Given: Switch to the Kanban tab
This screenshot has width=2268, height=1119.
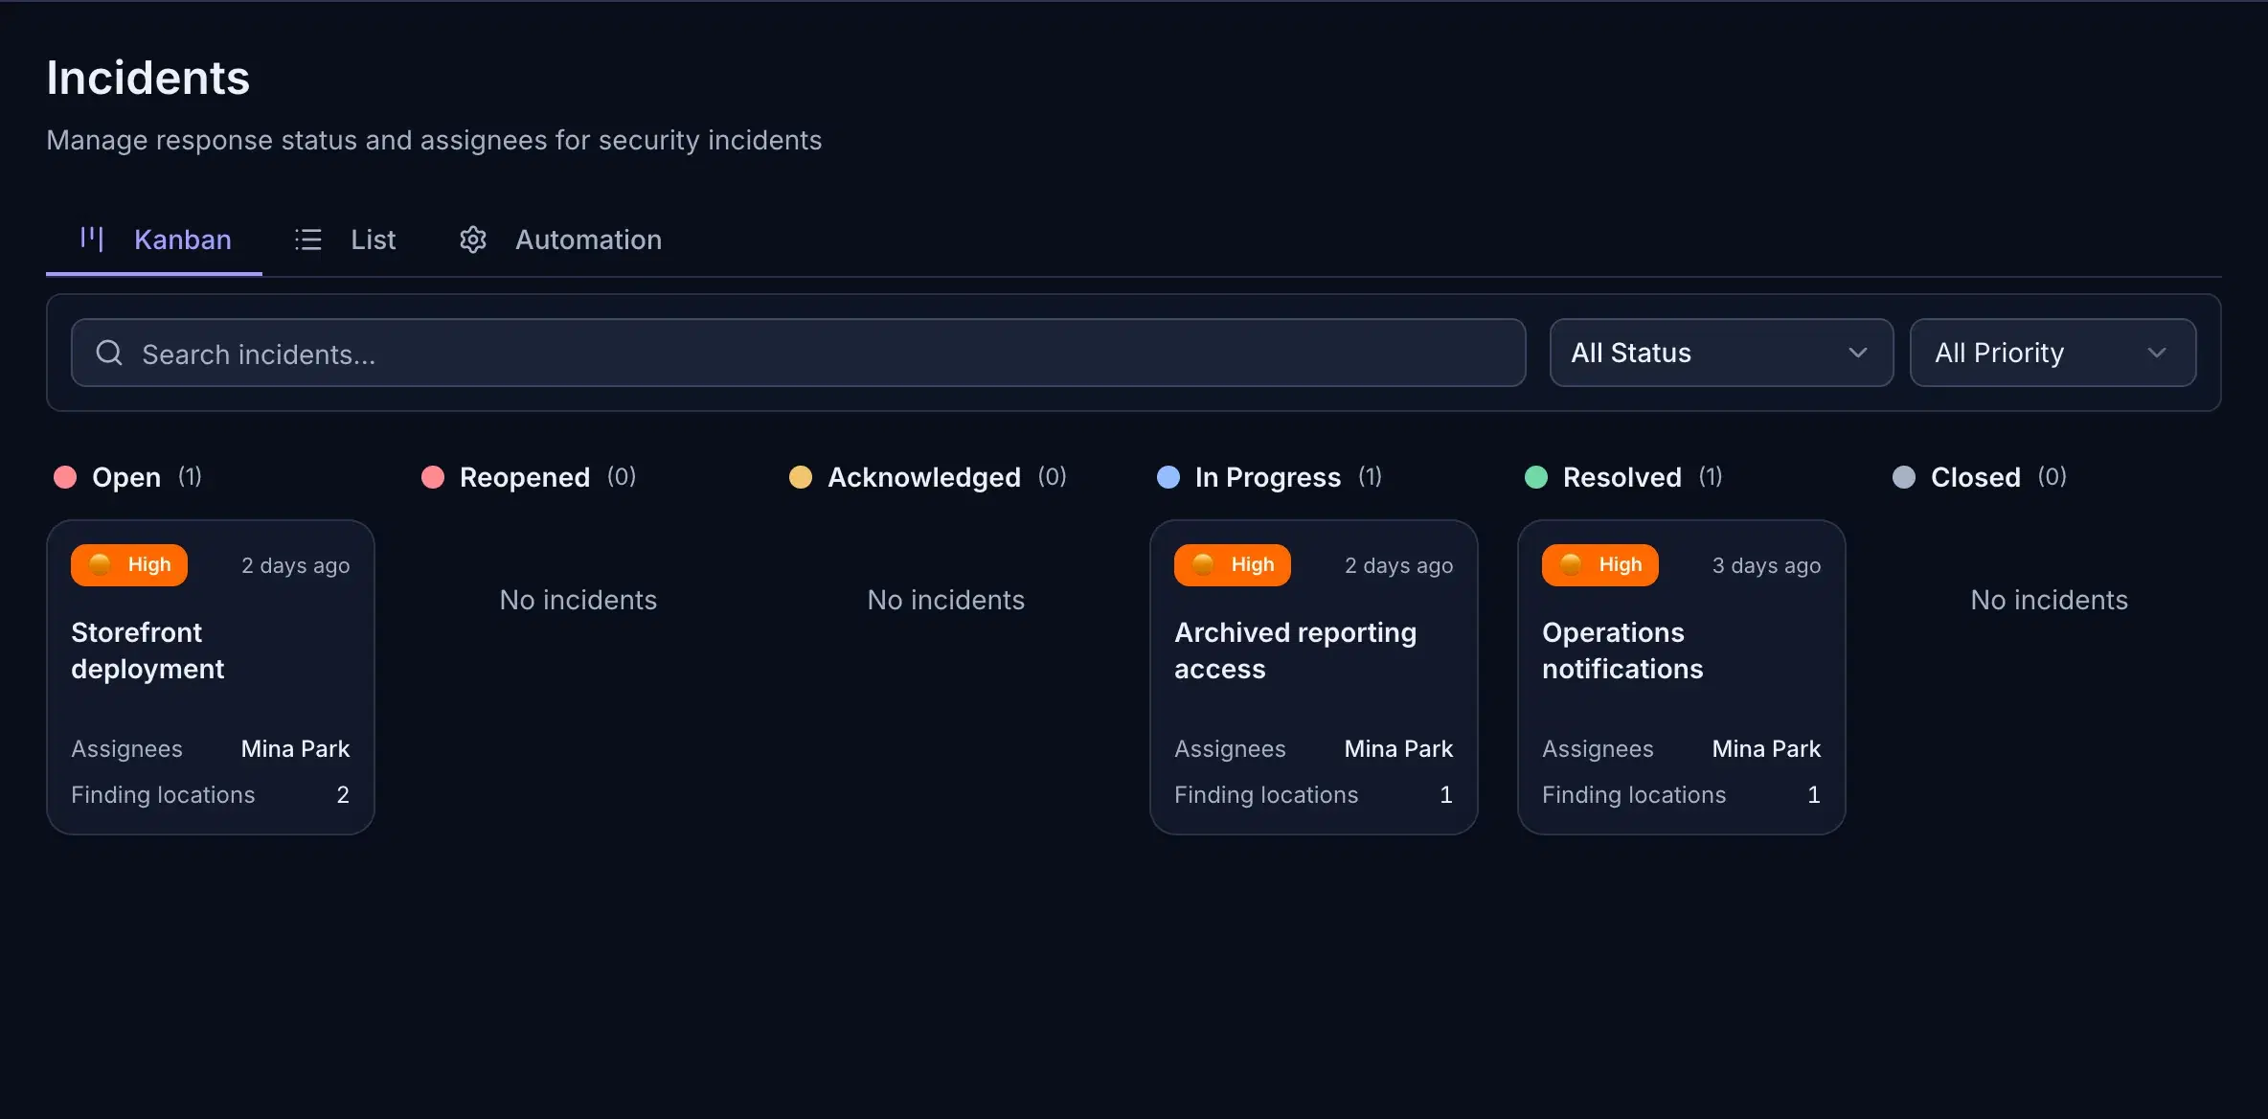Looking at the screenshot, I should tap(154, 240).
